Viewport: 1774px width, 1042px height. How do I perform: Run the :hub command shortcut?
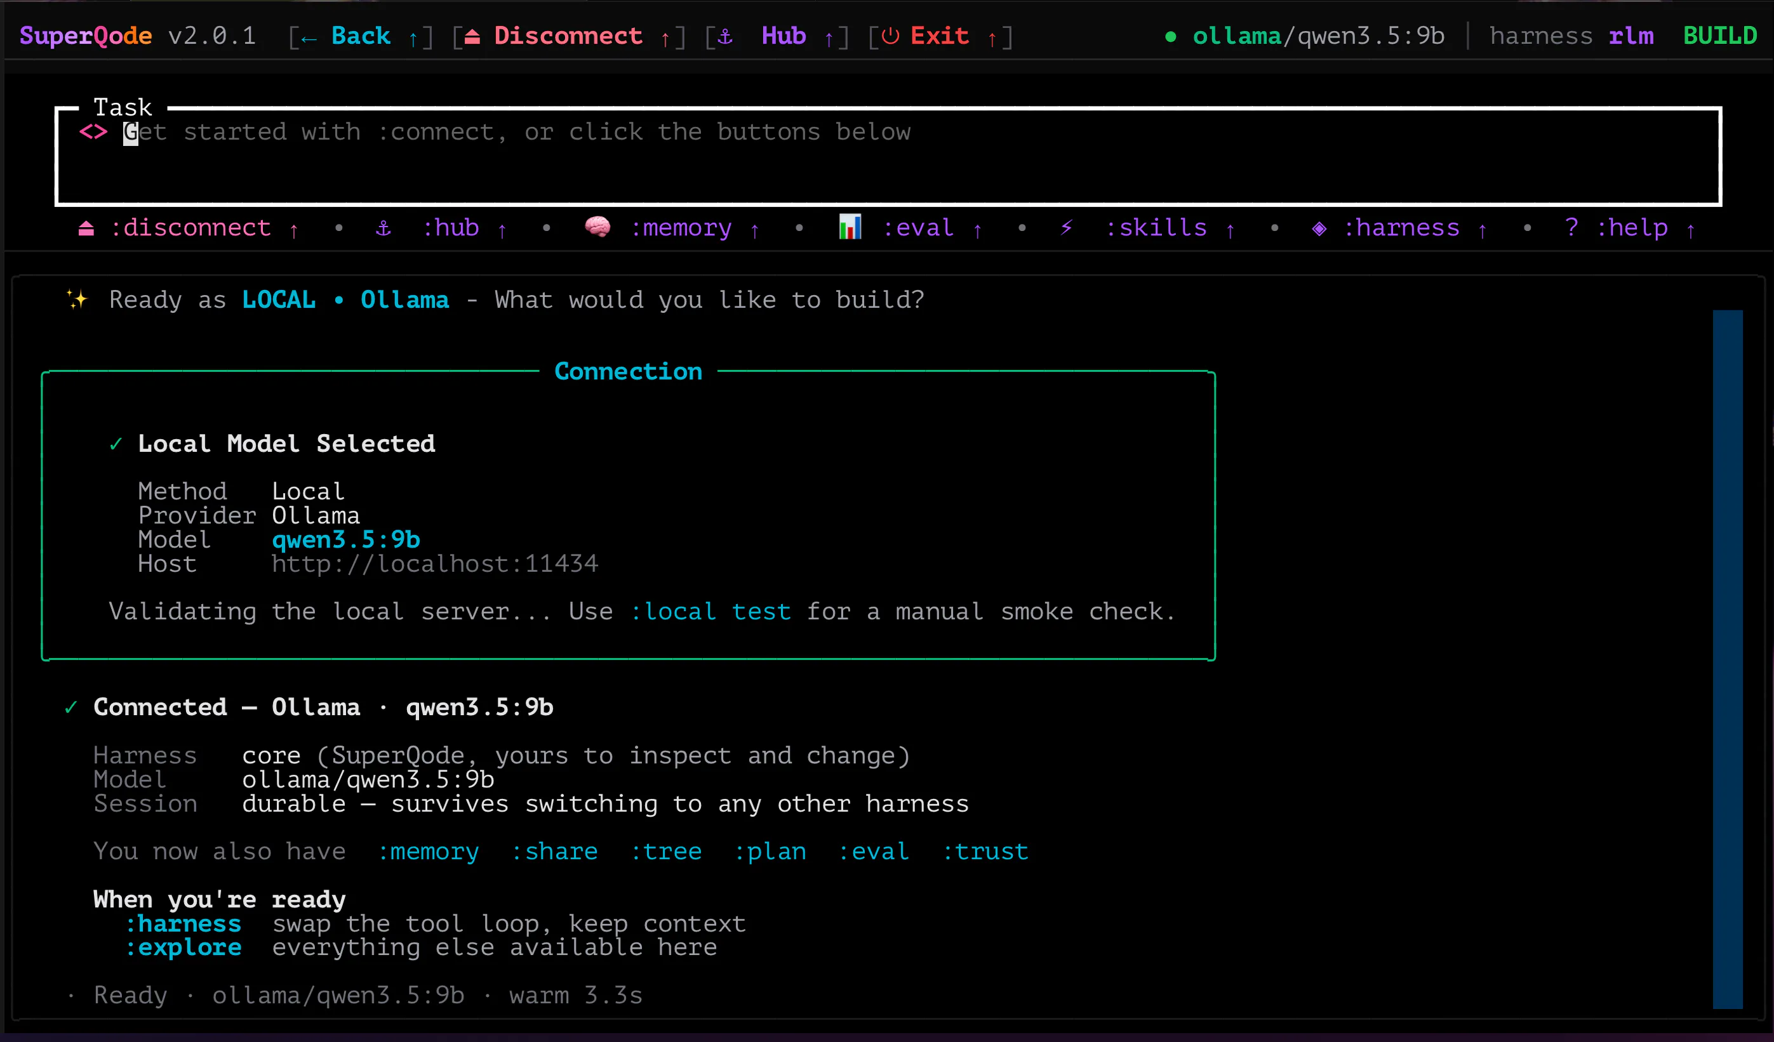(451, 228)
